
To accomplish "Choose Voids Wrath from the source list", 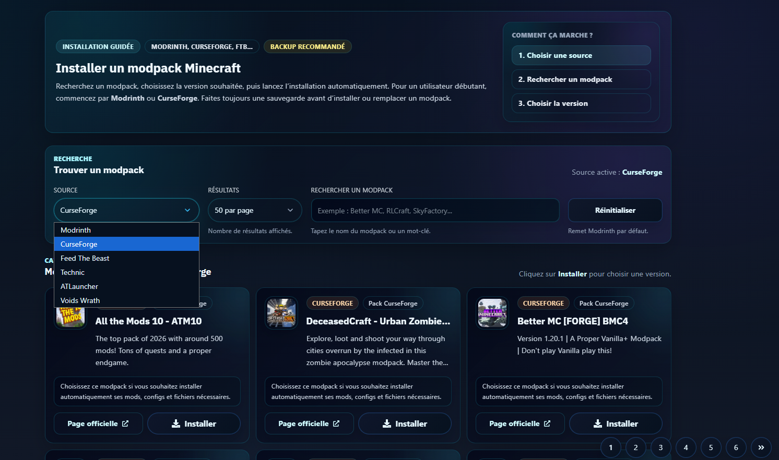I will tap(126, 300).
